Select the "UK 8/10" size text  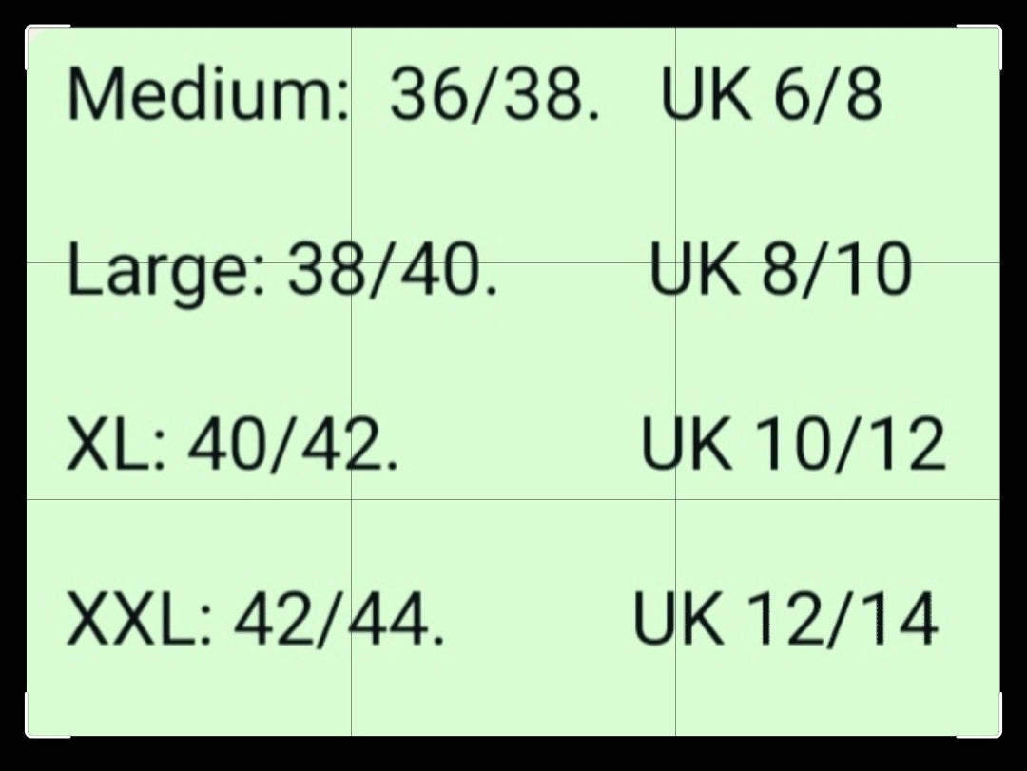point(780,271)
